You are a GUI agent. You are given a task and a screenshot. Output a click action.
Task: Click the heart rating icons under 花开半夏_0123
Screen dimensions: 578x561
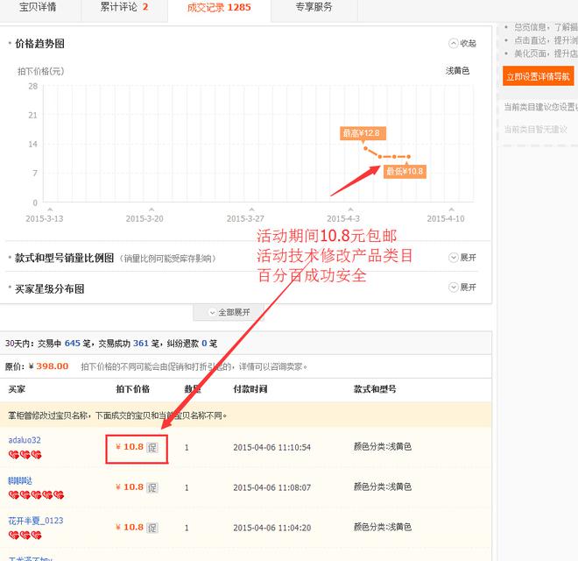(x=25, y=535)
